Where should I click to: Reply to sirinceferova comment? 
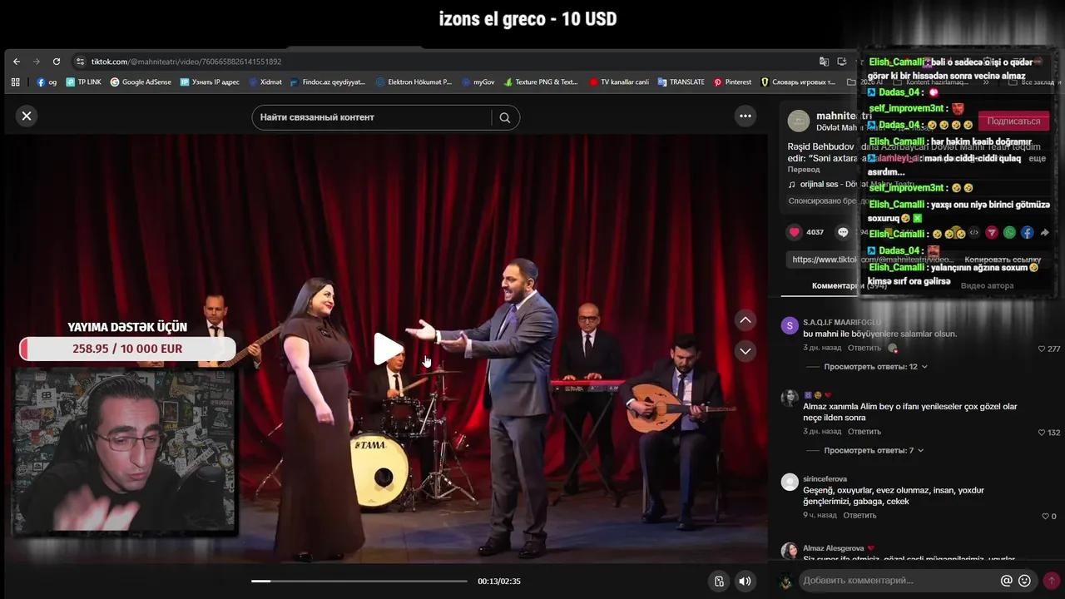859,515
